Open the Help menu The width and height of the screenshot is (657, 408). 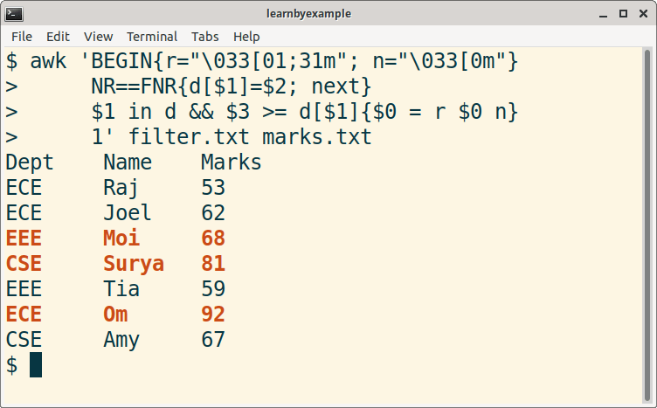click(246, 37)
